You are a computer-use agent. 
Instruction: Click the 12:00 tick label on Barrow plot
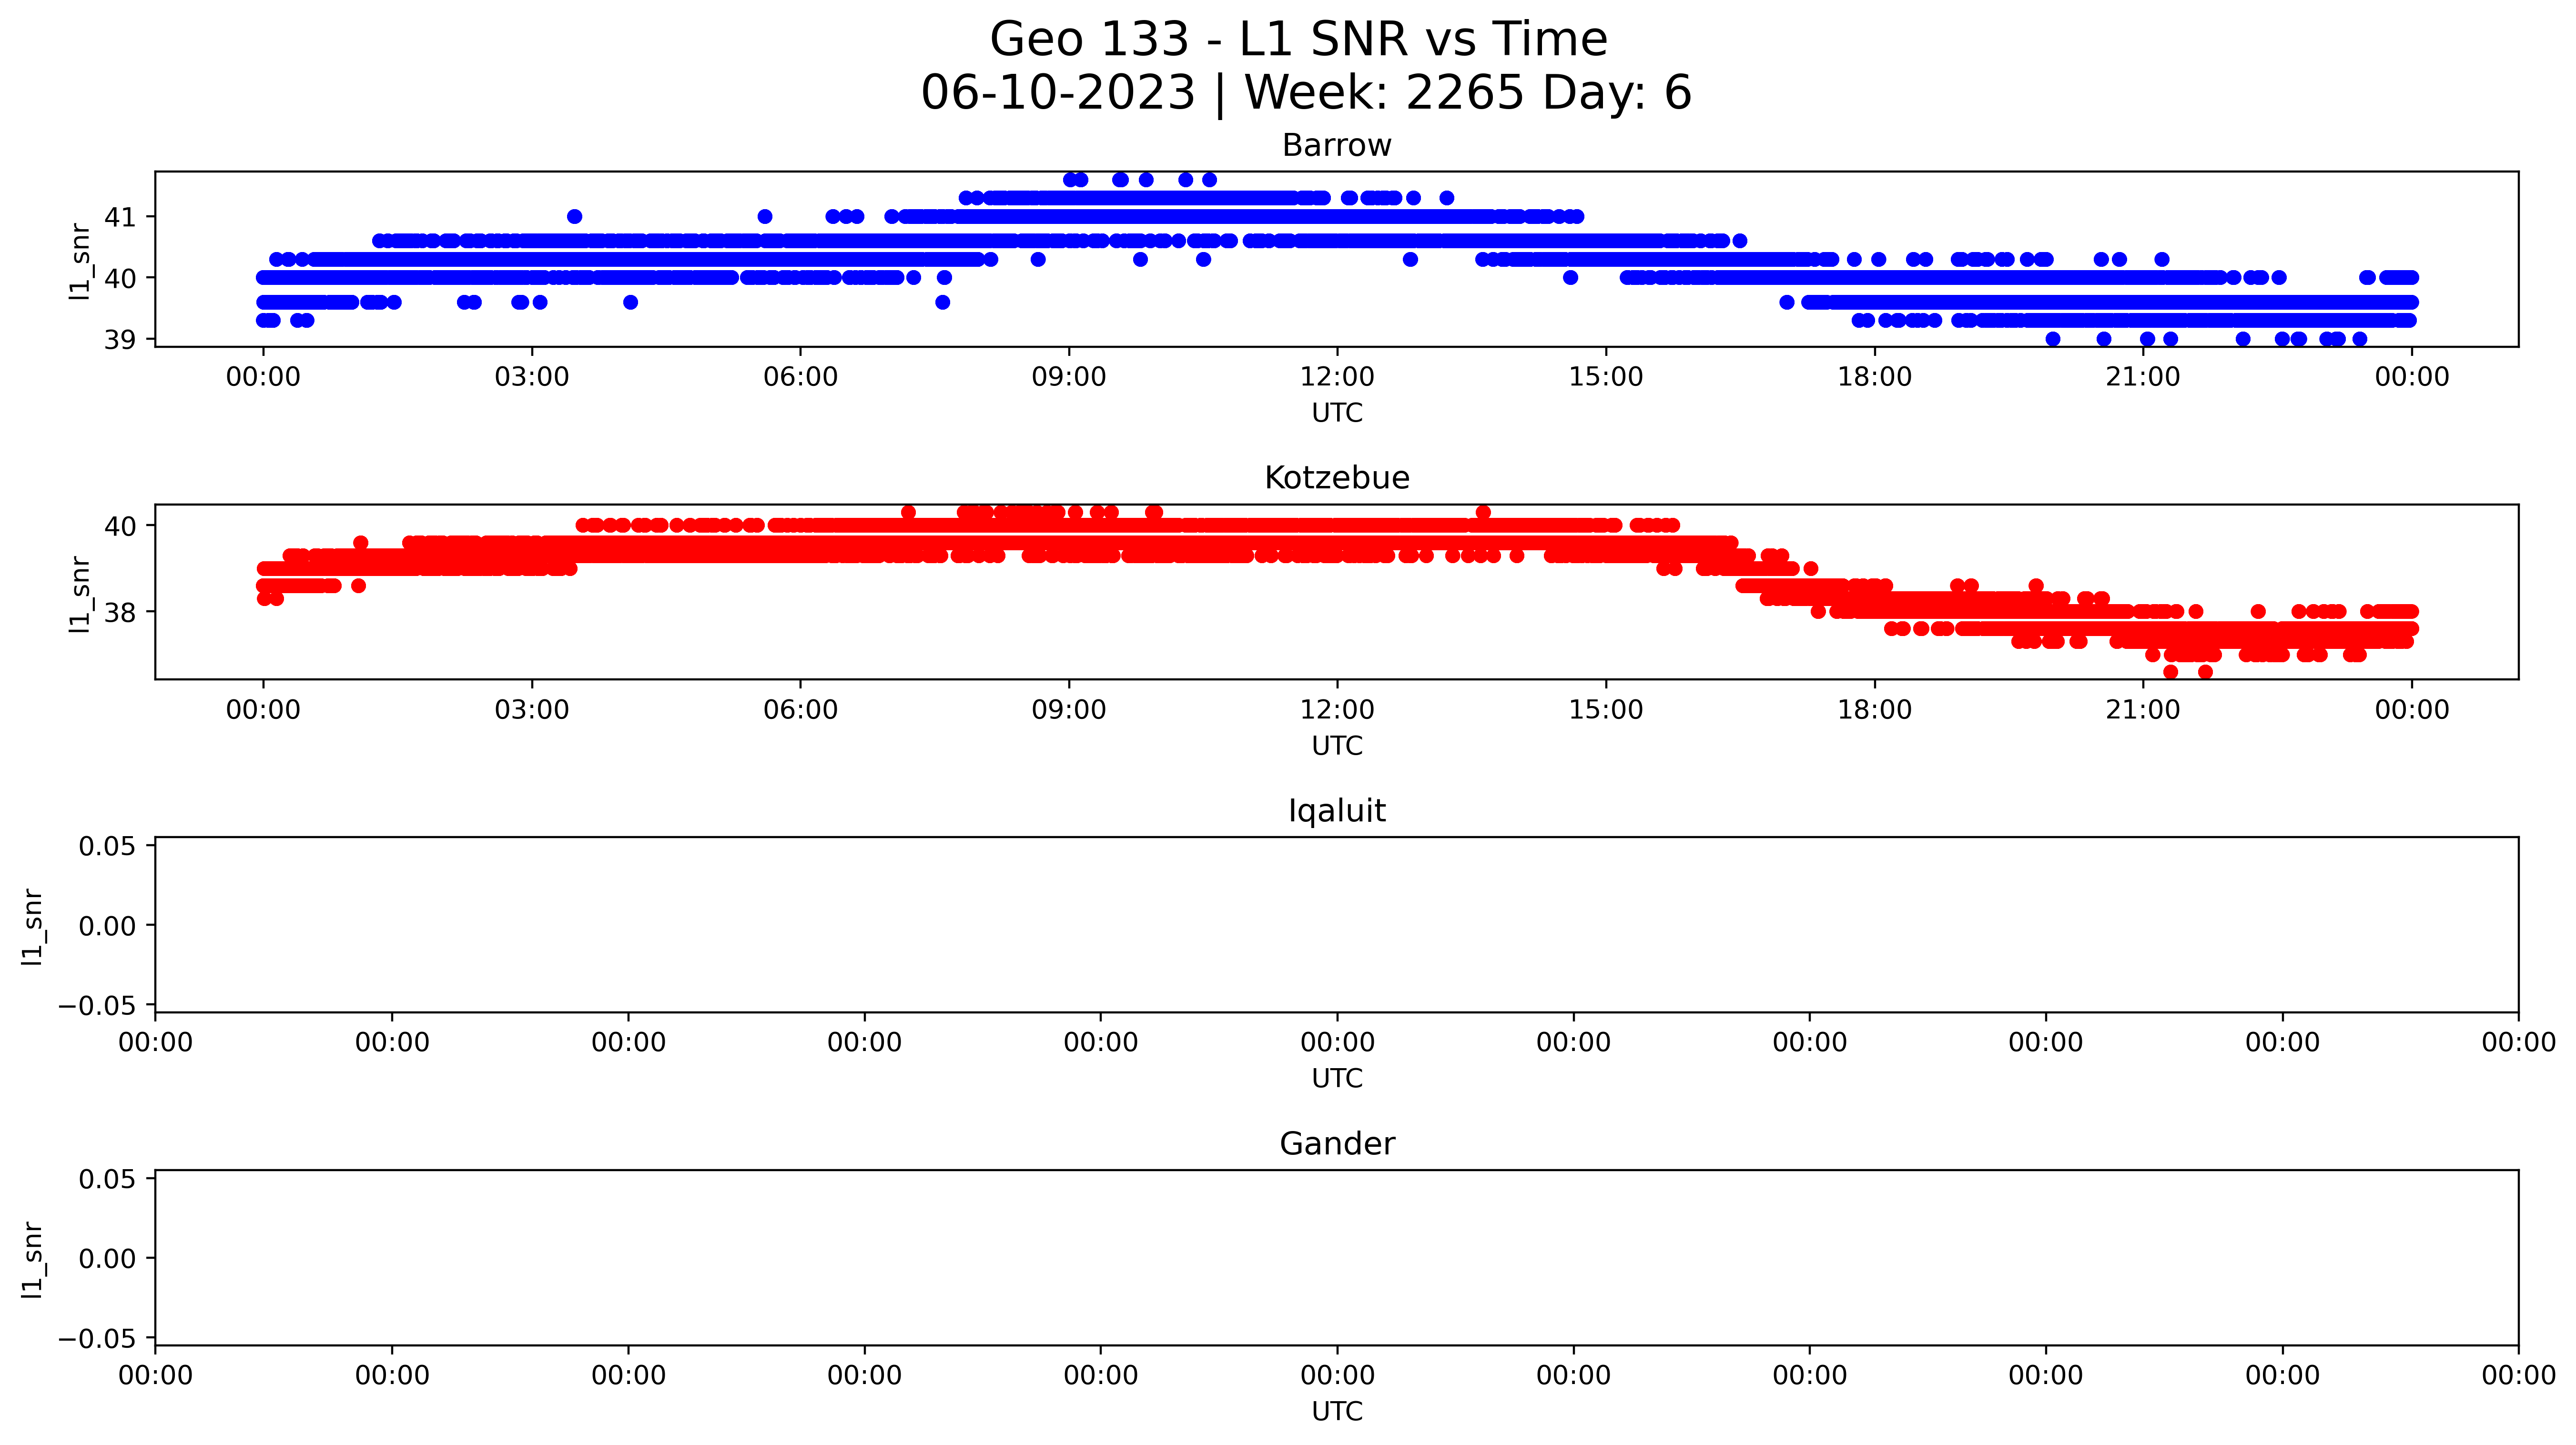pyautogui.click(x=1337, y=377)
